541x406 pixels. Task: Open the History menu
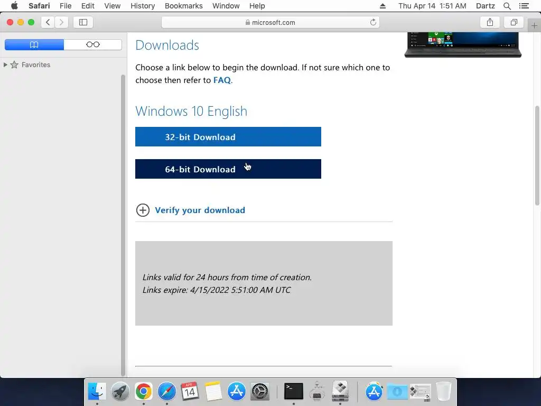pos(143,6)
